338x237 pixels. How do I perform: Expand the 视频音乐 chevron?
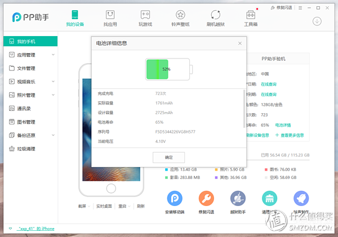pyautogui.click(x=53, y=82)
